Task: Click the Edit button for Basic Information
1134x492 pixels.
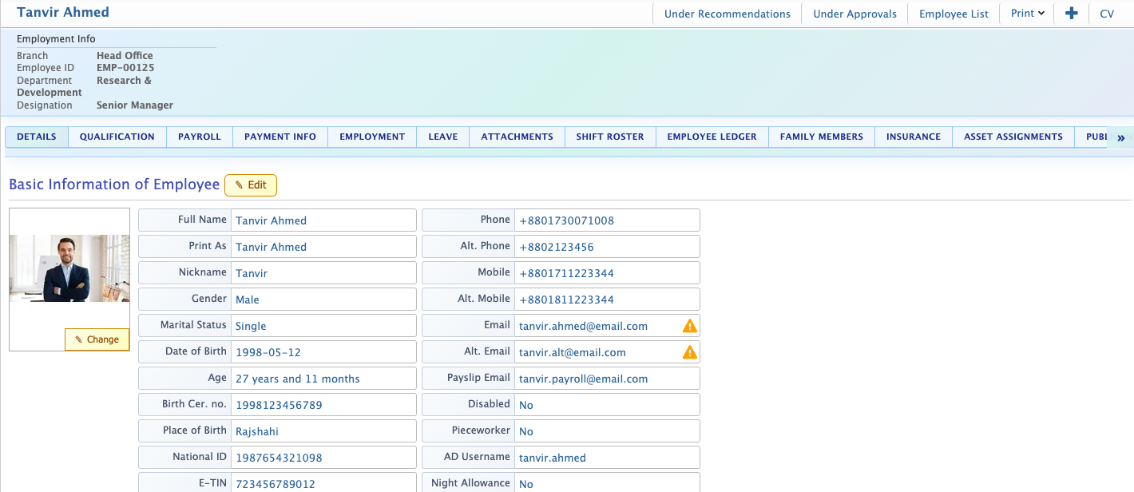Action: pyautogui.click(x=251, y=184)
